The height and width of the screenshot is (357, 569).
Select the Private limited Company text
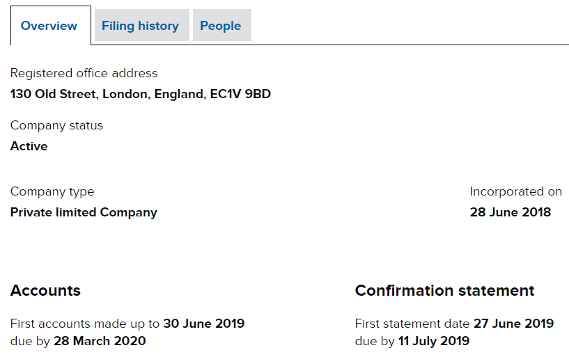pyautogui.click(x=84, y=212)
